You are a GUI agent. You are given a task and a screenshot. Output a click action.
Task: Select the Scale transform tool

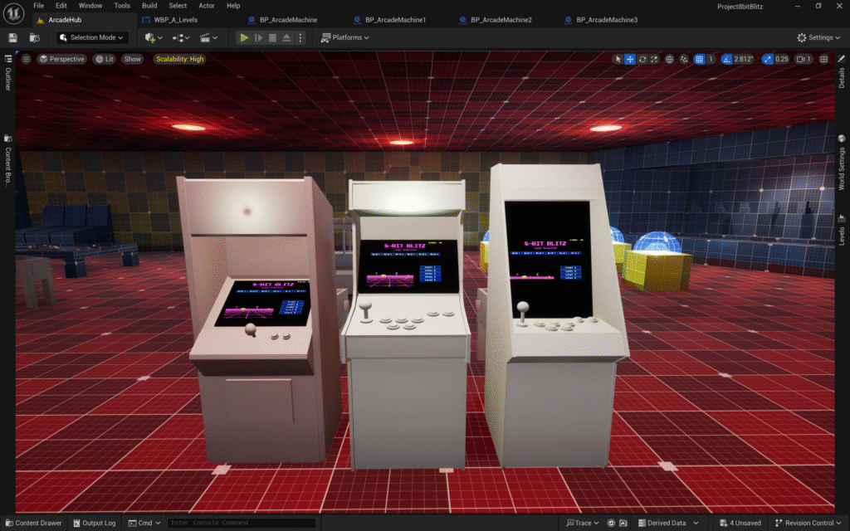(655, 59)
